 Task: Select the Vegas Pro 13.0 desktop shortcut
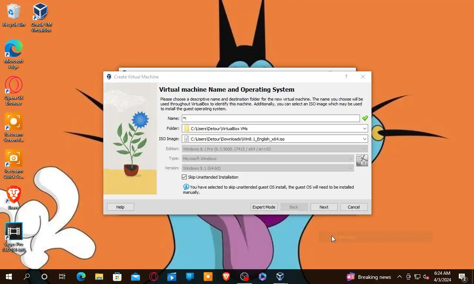[13, 237]
